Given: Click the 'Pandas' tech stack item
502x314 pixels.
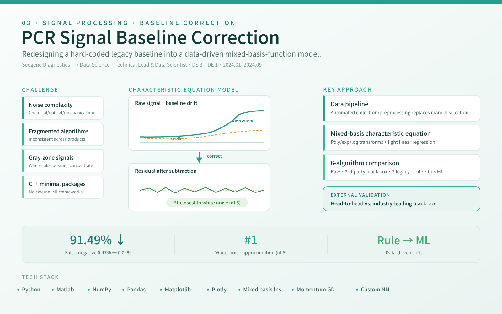Looking at the screenshot, I should (136, 290).
